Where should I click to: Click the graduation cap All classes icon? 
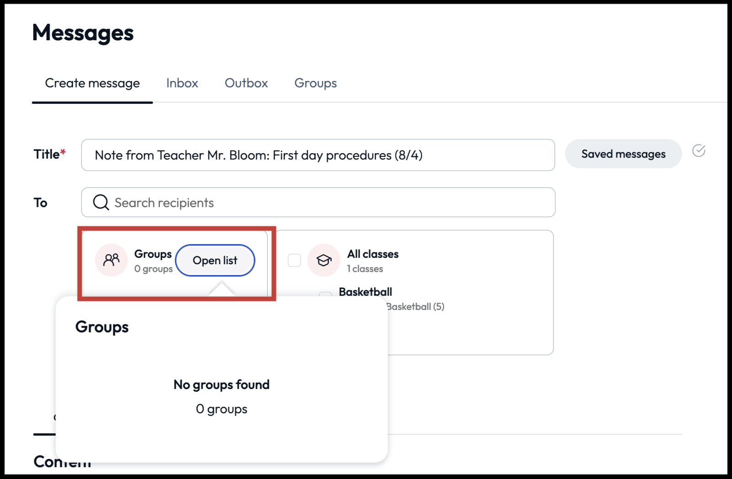pos(324,260)
